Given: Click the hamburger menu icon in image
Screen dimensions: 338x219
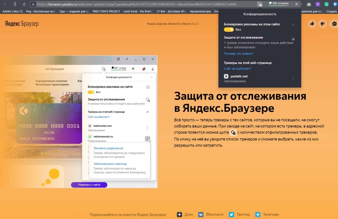Looking at the screenshot, I should click(127, 59).
